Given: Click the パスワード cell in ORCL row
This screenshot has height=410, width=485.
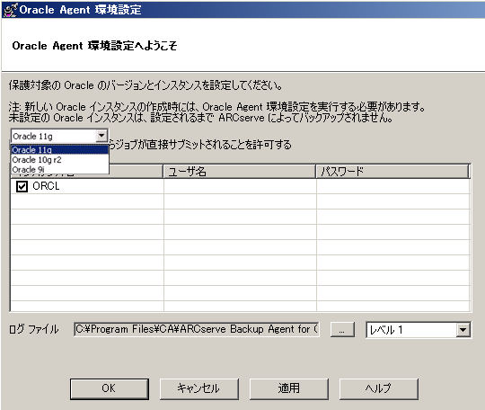Looking at the screenshot, I should point(393,186).
